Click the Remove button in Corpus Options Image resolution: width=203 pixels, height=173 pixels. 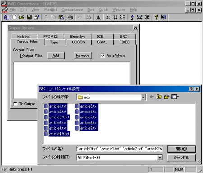(83, 56)
